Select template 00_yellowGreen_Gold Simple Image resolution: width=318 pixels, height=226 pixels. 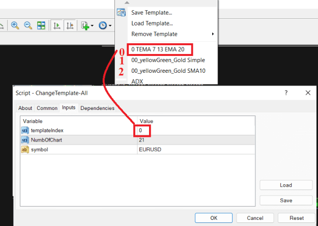click(168, 60)
